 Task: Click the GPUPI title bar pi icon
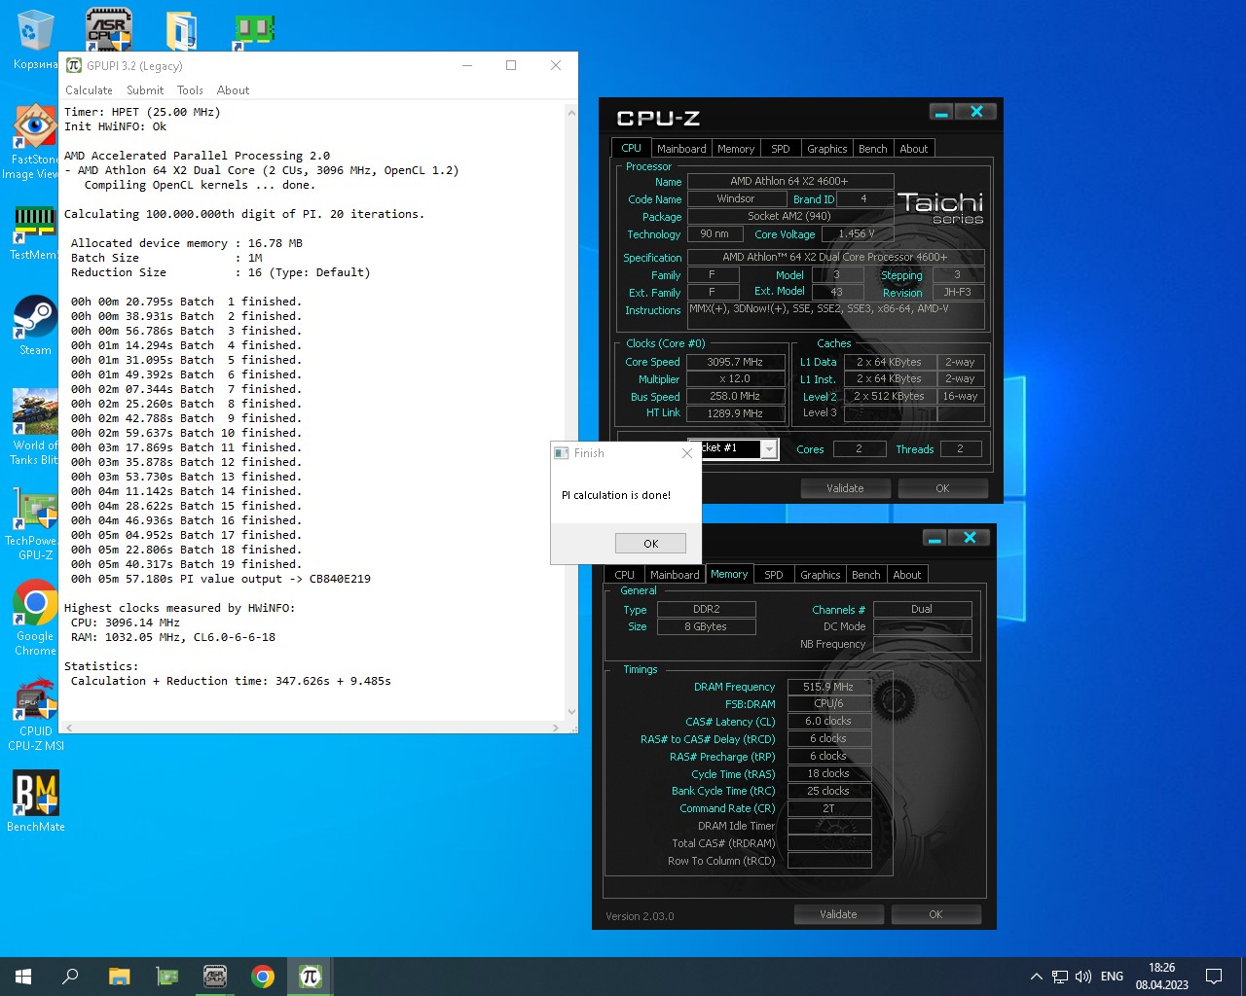tap(74, 65)
